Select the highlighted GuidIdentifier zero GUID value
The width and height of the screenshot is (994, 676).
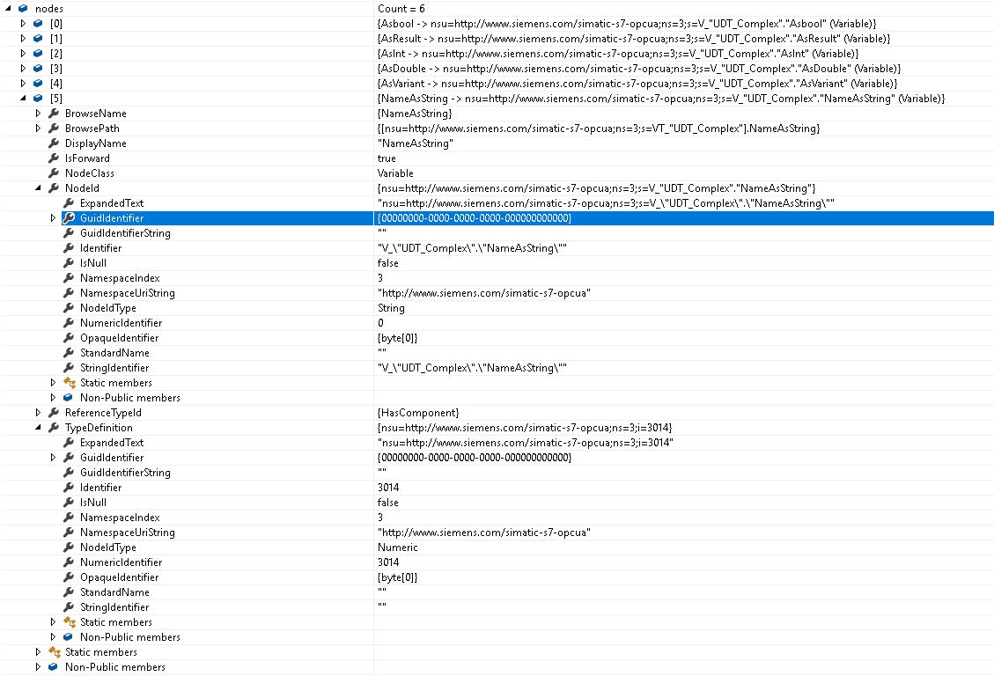pos(475,218)
